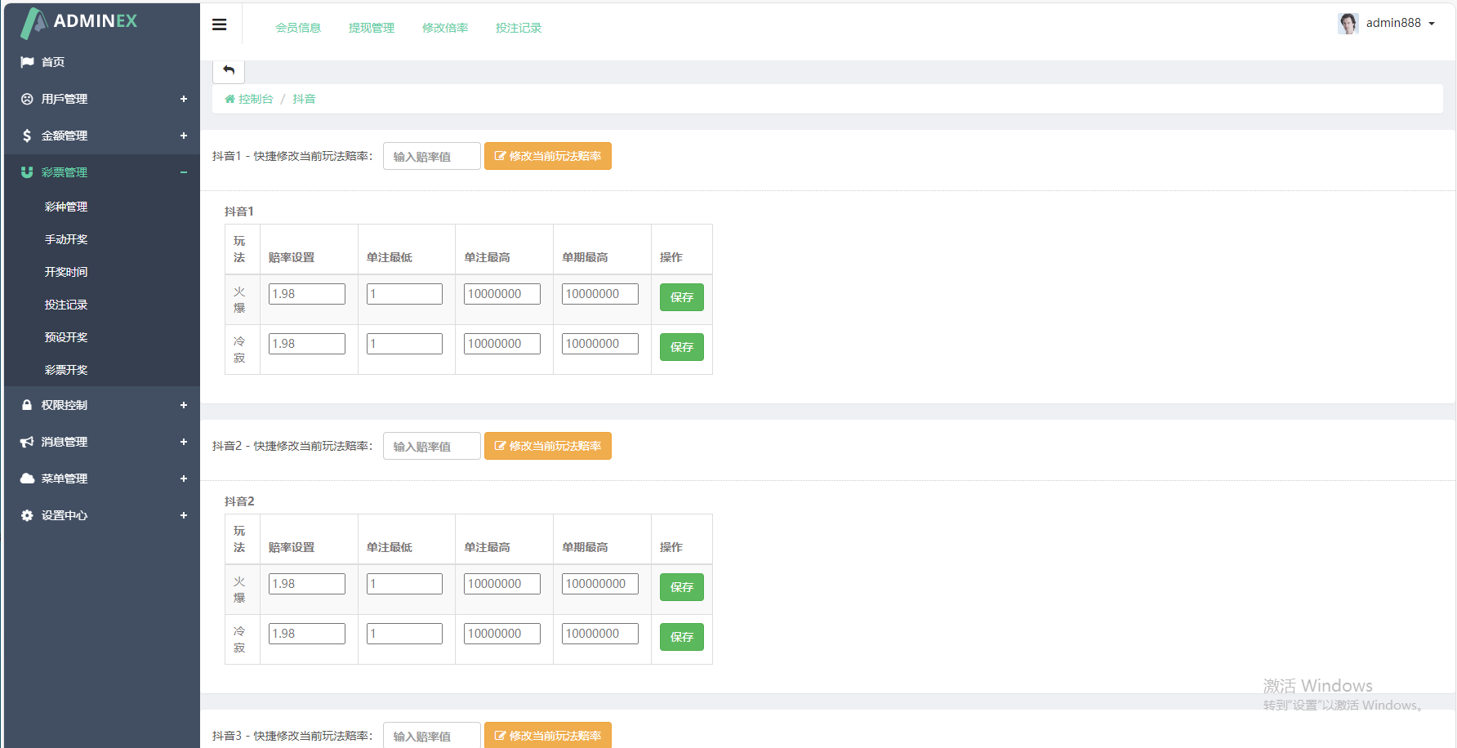This screenshot has width=1457, height=748.
Task: Select 手动开奖 in the sidebar submenu
Action: [66, 239]
